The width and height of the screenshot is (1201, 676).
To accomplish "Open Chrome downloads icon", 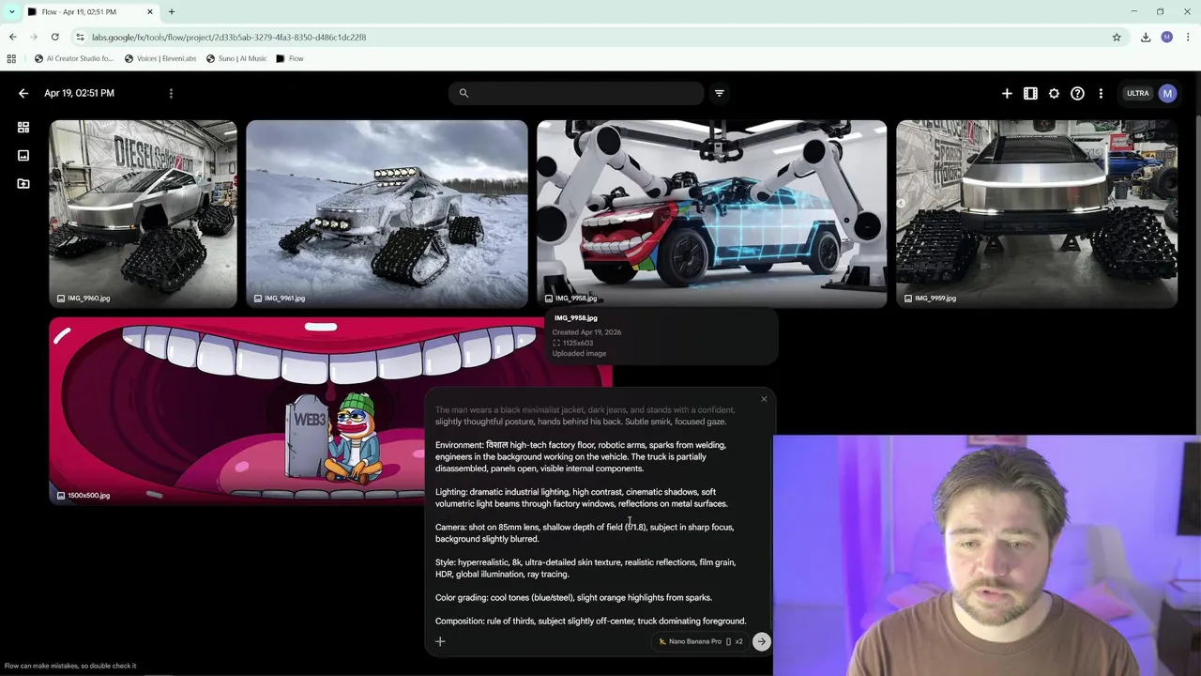I will coord(1146,37).
